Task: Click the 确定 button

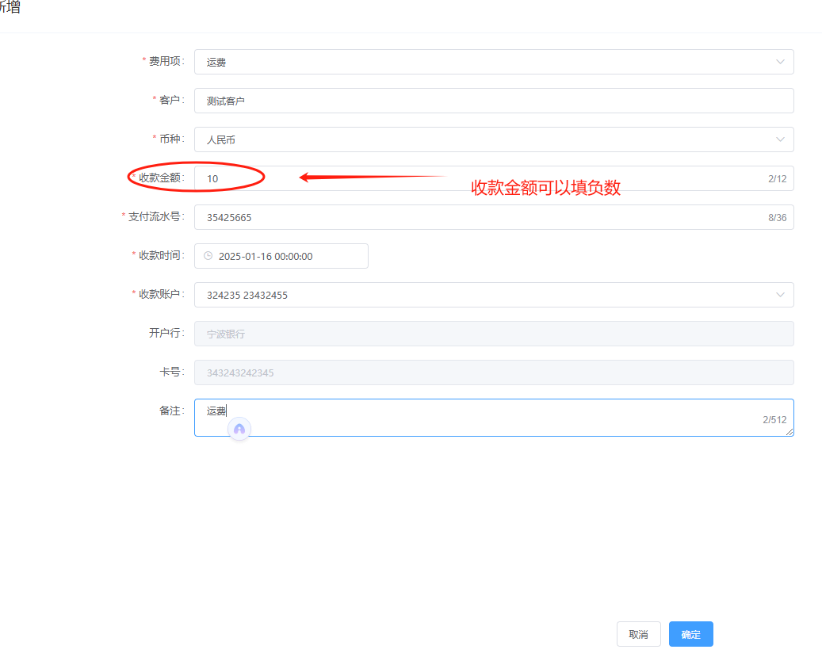Action: pyautogui.click(x=691, y=634)
